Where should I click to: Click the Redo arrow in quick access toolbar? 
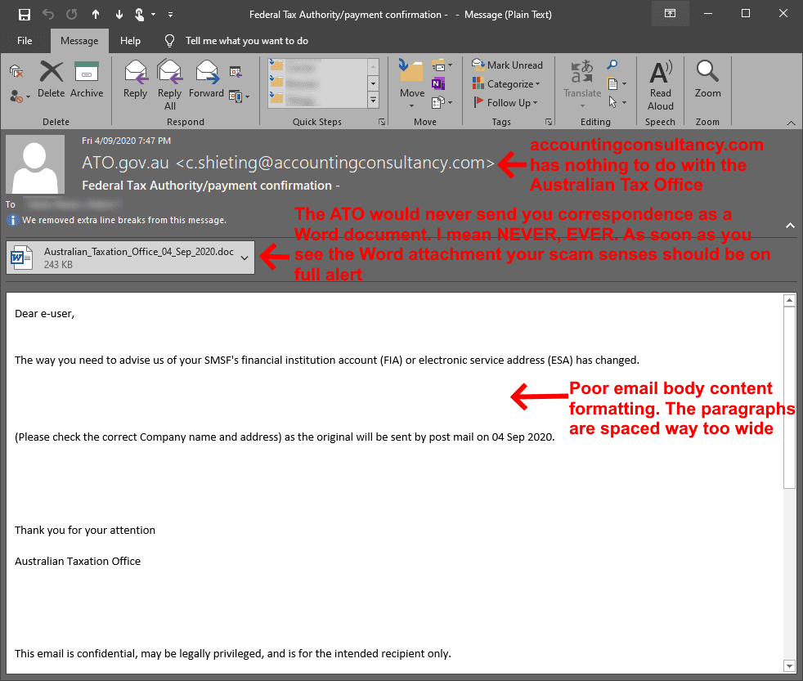[72, 15]
